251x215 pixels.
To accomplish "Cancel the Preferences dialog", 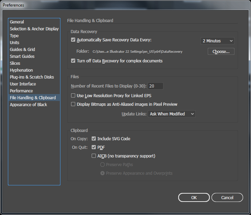I will click(227, 197).
